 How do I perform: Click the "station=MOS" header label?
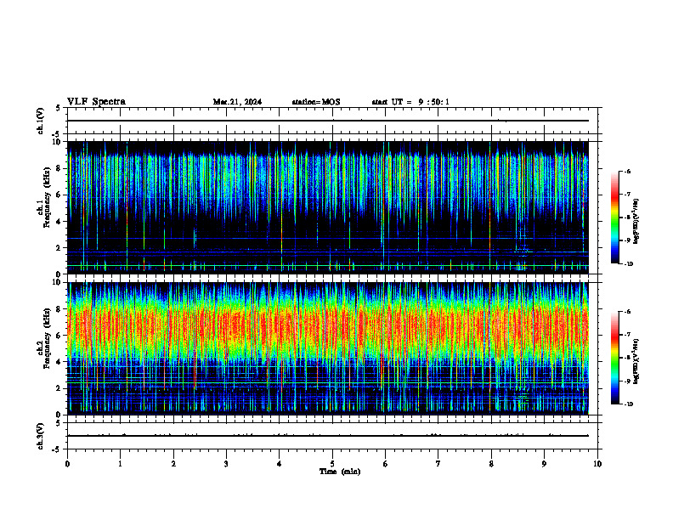316,102
